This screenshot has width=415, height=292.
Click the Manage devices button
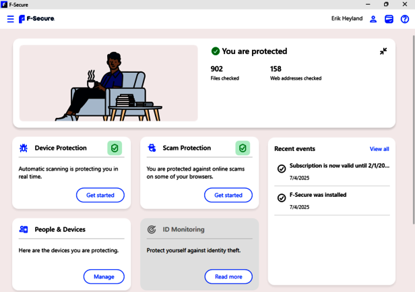pos(104,276)
